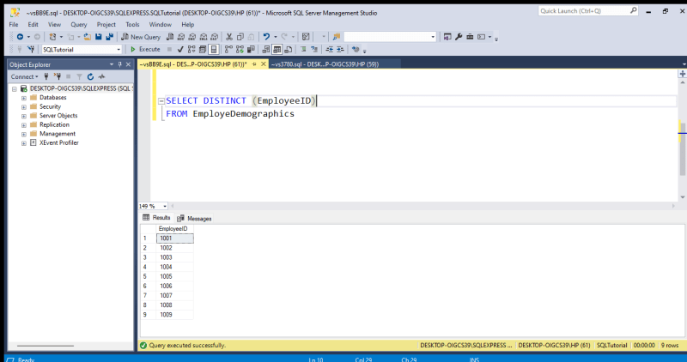Expand the Management folder node

24,135
